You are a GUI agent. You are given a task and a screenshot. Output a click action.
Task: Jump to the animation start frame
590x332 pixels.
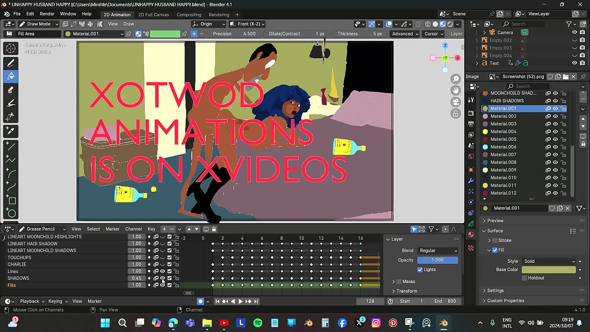click(x=218, y=301)
